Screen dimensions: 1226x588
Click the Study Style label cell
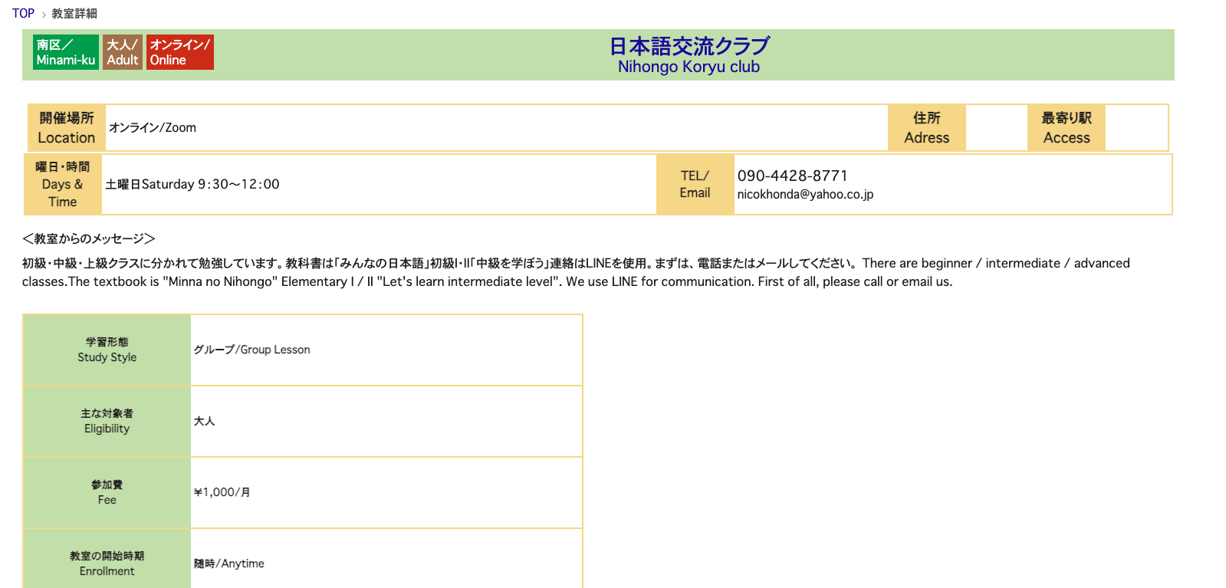pyautogui.click(x=107, y=350)
